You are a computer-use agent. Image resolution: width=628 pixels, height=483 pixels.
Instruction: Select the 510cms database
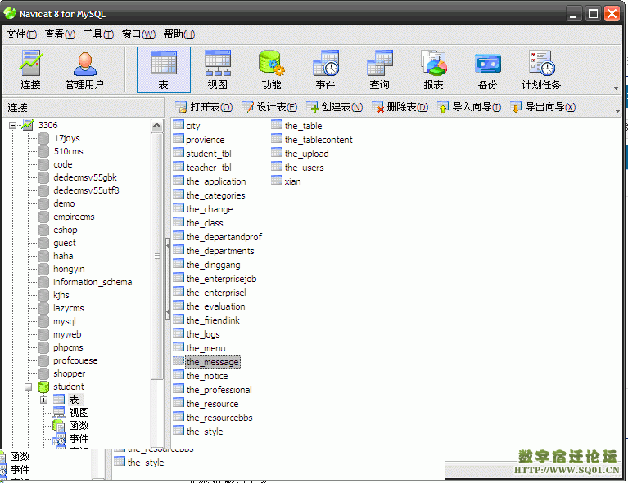[69, 151]
